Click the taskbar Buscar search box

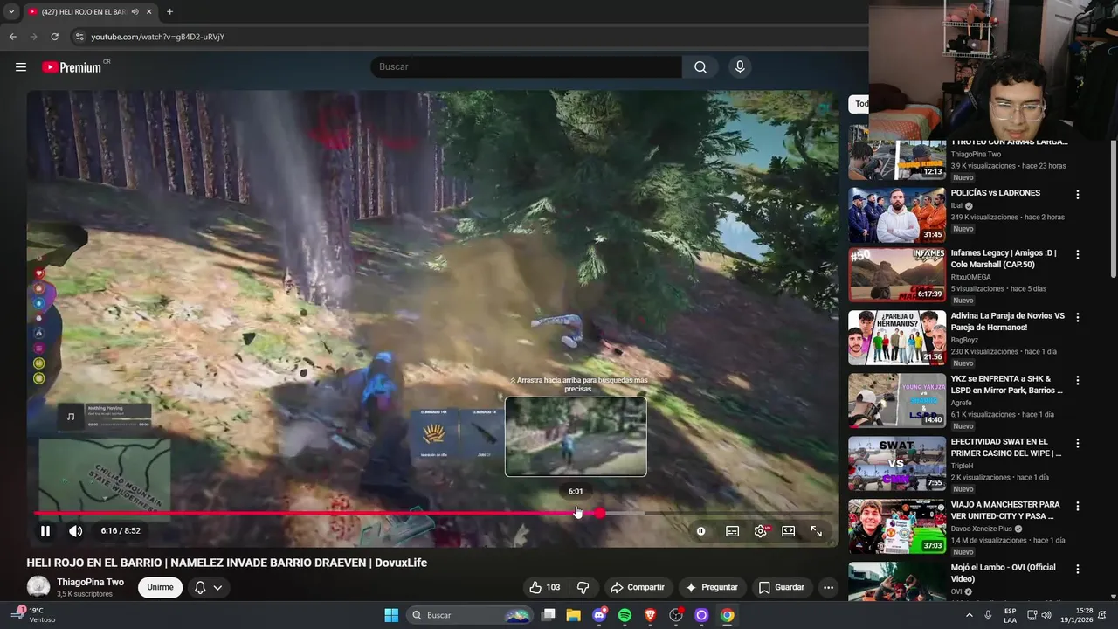tap(471, 615)
